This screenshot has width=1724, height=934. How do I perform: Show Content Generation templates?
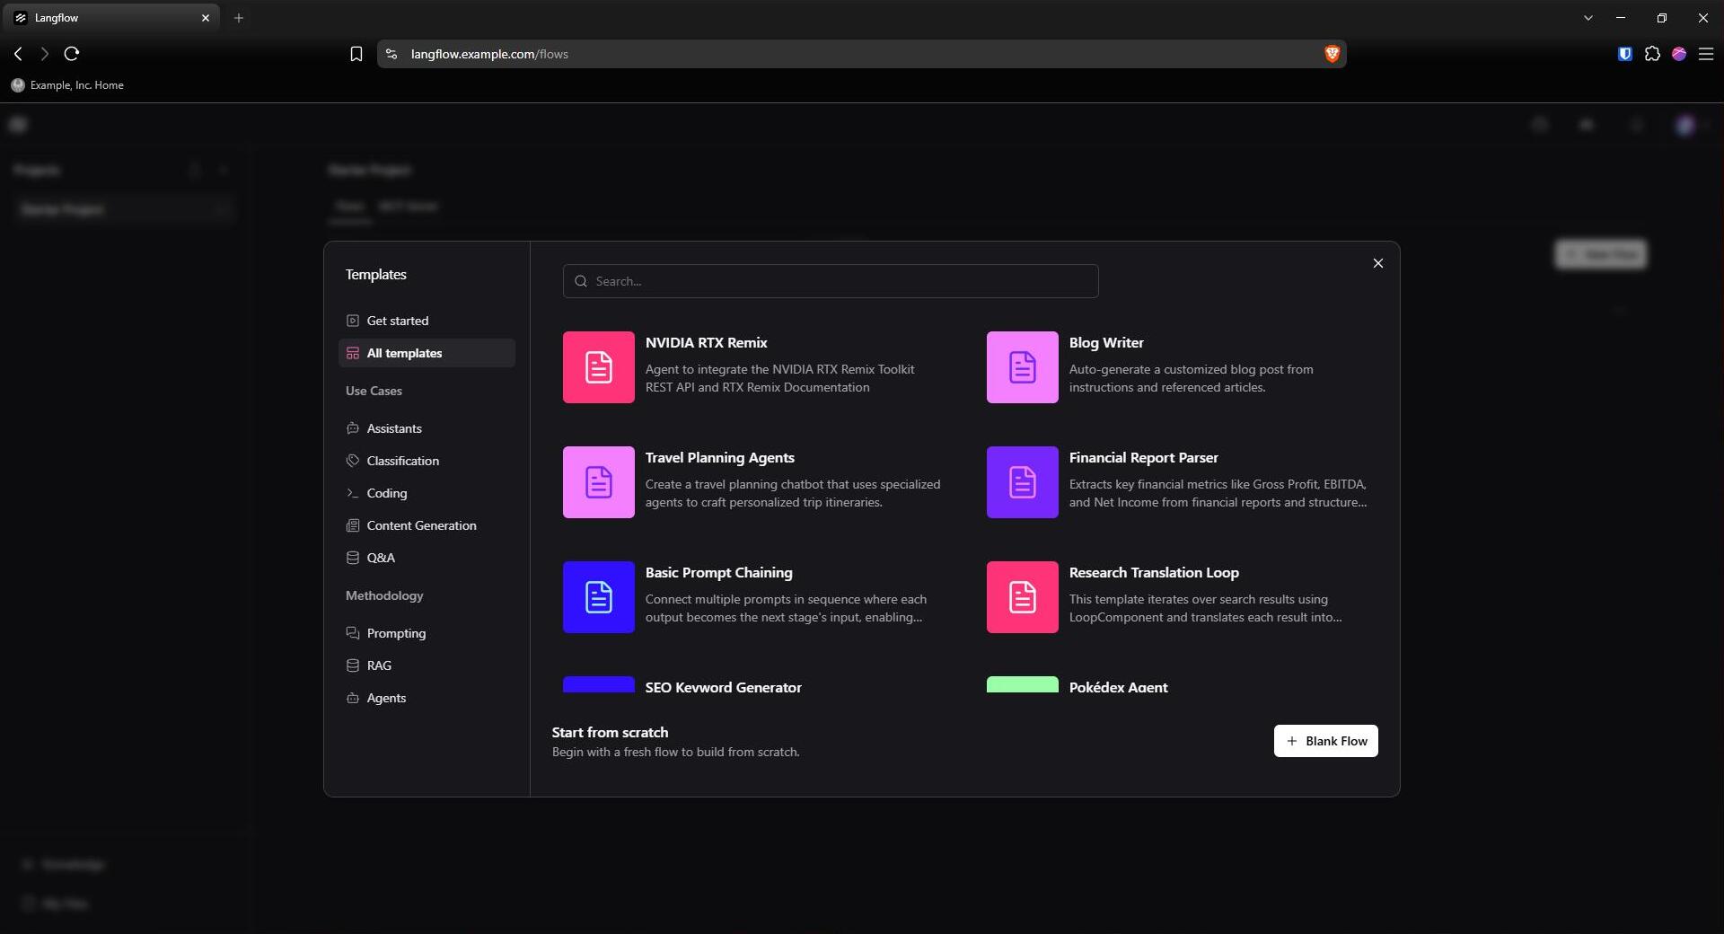pos(427,525)
